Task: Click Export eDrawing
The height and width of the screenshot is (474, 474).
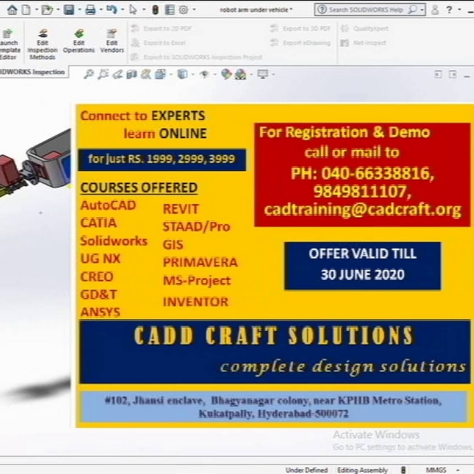Action: (300, 43)
